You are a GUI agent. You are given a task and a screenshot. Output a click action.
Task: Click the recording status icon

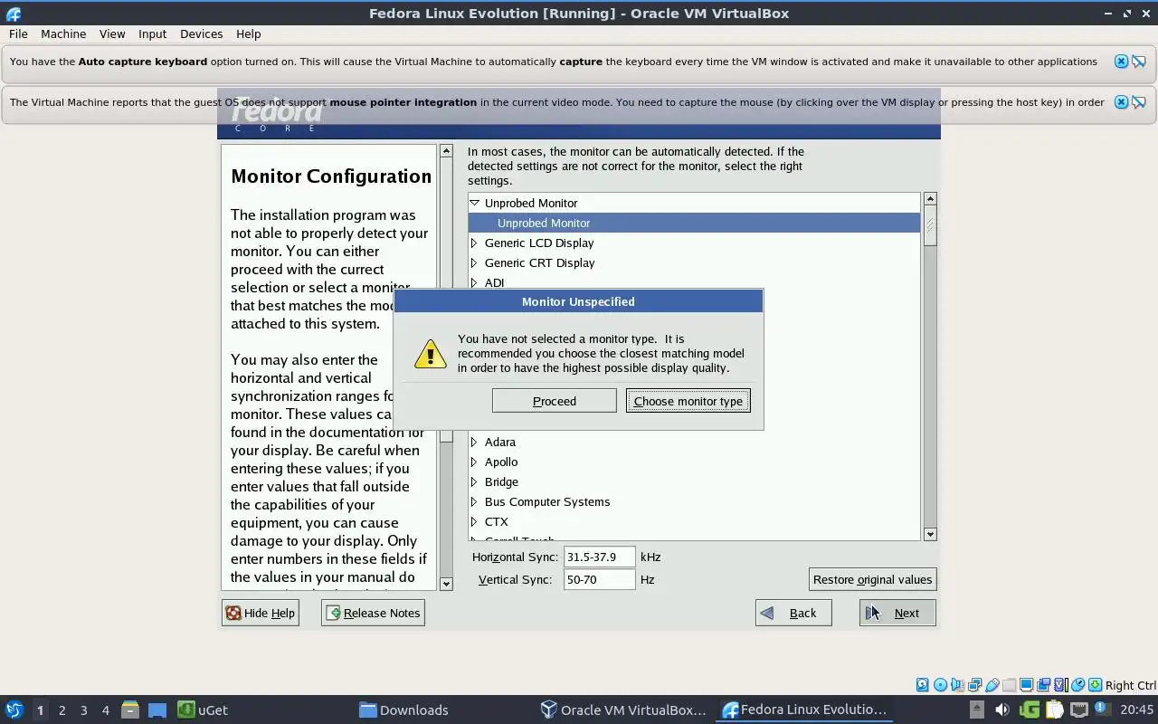pos(1043,685)
